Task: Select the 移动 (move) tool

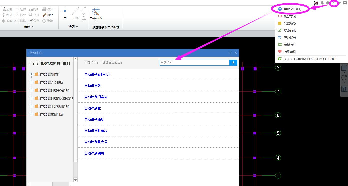Action: pos(7,15)
